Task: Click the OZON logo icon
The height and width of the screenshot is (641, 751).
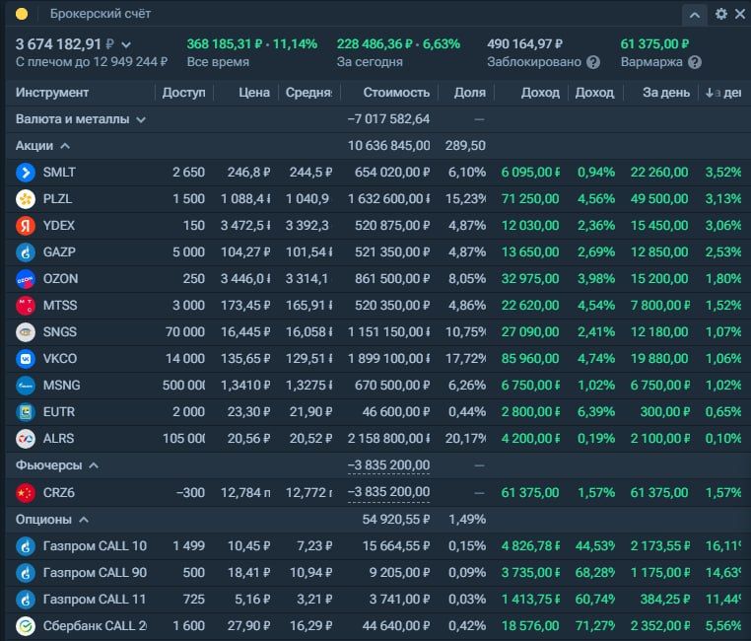Action: [x=26, y=279]
